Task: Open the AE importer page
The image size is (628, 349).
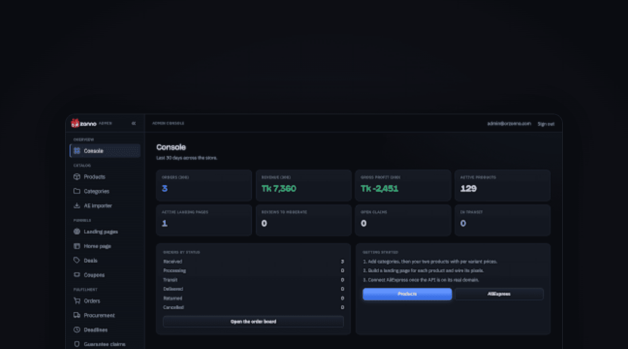Action: 105,206
